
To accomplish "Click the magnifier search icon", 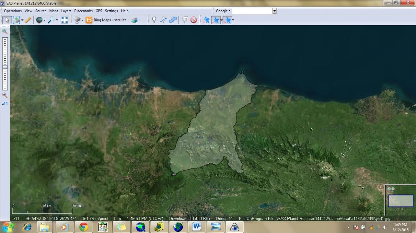I will [51, 20].
